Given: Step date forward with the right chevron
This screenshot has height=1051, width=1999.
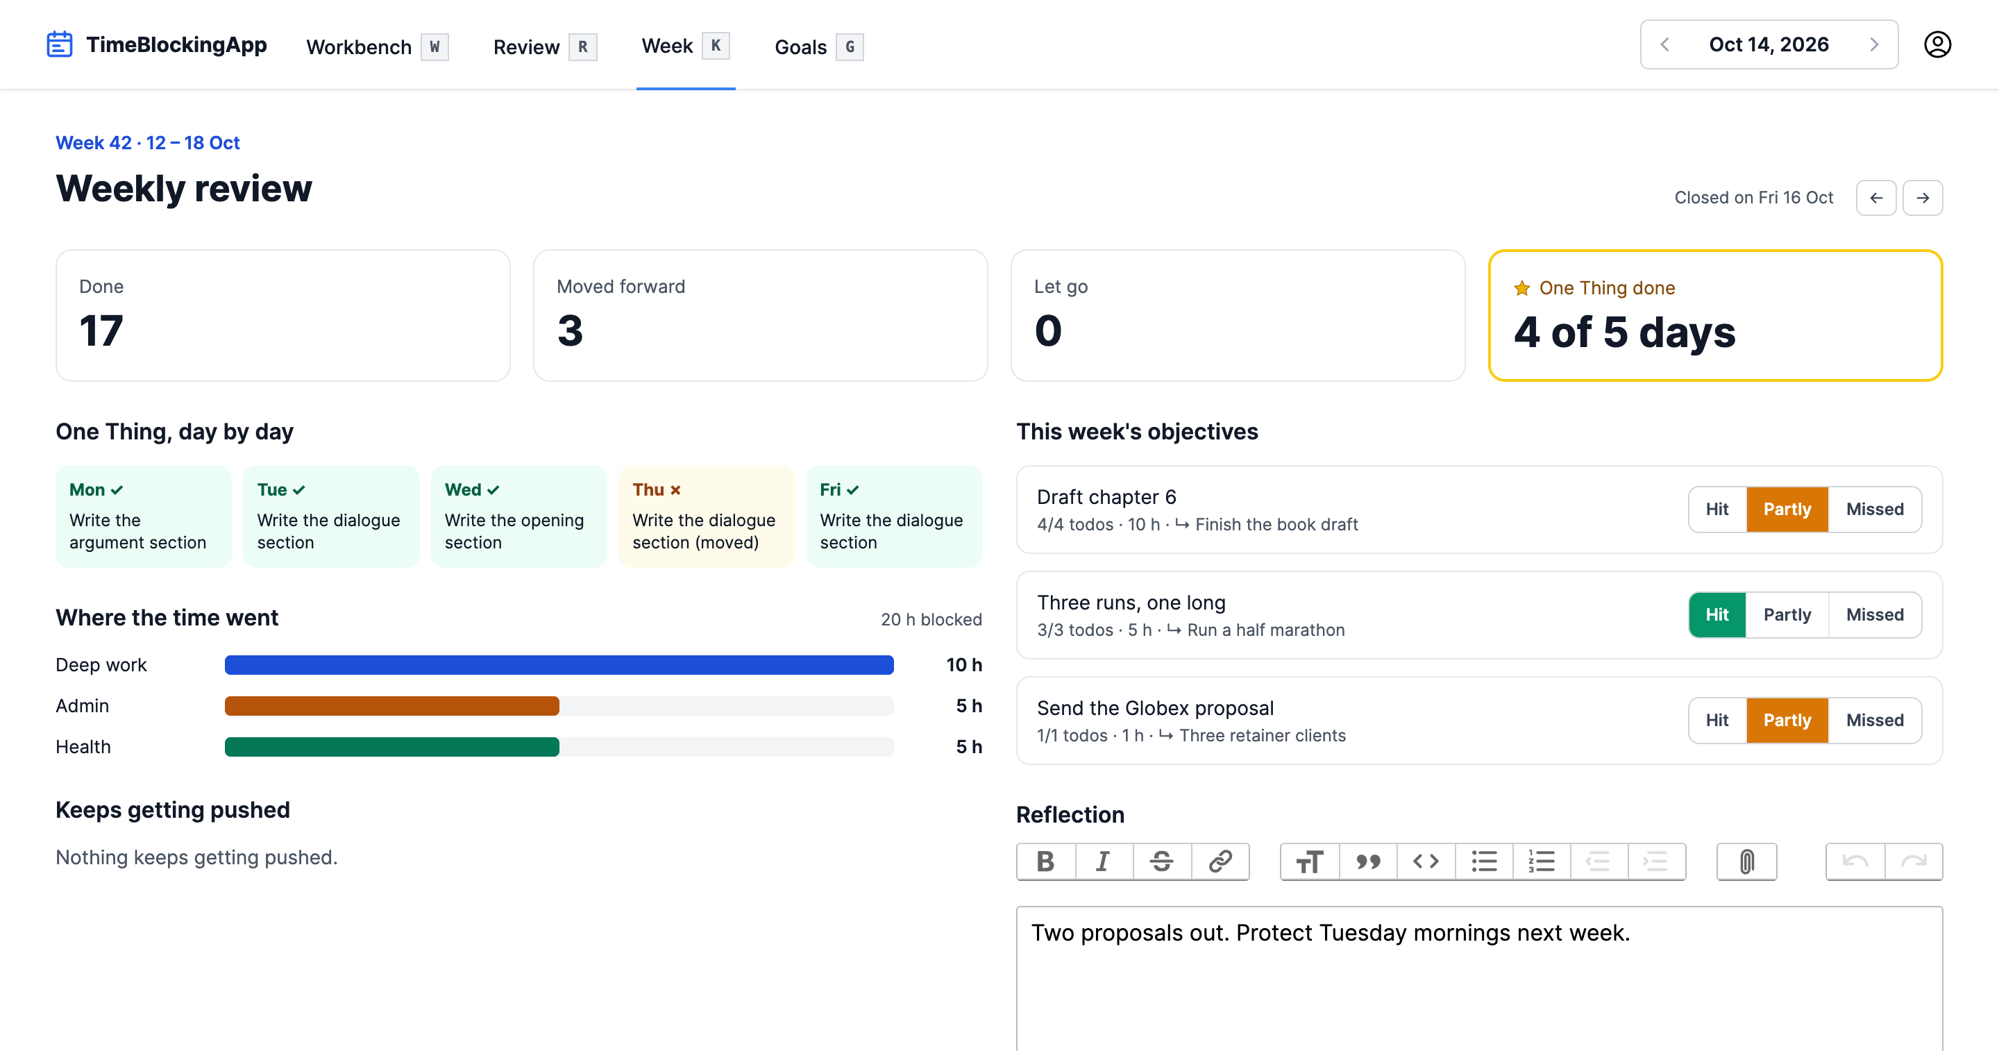Looking at the screenshot, I should click(1873, 44).
